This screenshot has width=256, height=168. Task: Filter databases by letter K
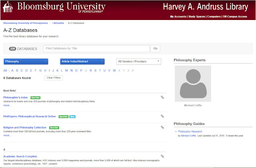tap(58, 70)
